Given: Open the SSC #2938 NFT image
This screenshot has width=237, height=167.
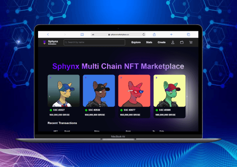Looking at the screenshot, I should click(x=99, y=91).
